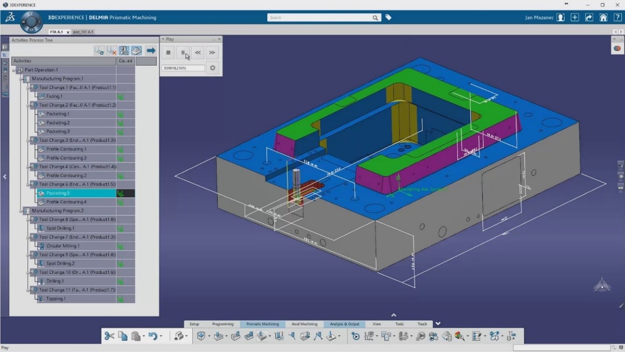Image resolution: width=625 pixels, height=352 pixels.
Task: Open dropdown arrow beside the Paste icon
Action: tap(144, 336)
